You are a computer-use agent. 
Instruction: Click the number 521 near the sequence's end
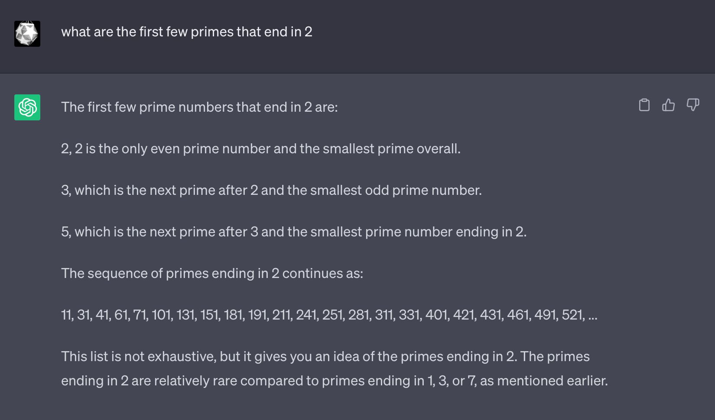[x=573, y=315]
